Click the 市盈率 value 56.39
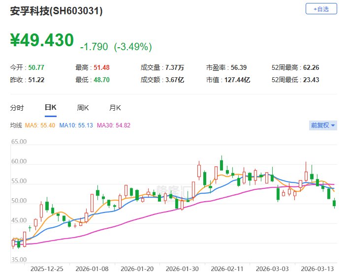This screenshot has height=274, width=347. point(239,67)
